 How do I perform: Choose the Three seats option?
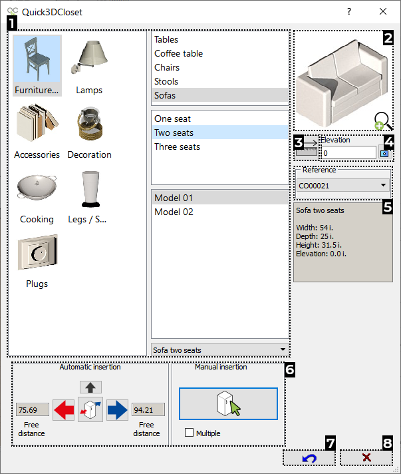click(x=220, y=146)
